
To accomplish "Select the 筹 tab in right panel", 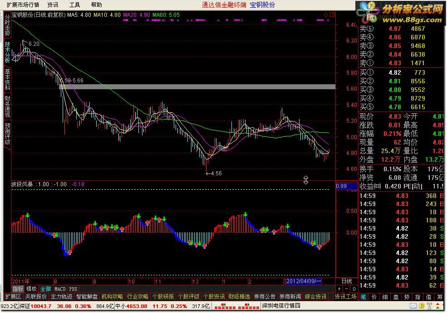I will tap(440, 297).
